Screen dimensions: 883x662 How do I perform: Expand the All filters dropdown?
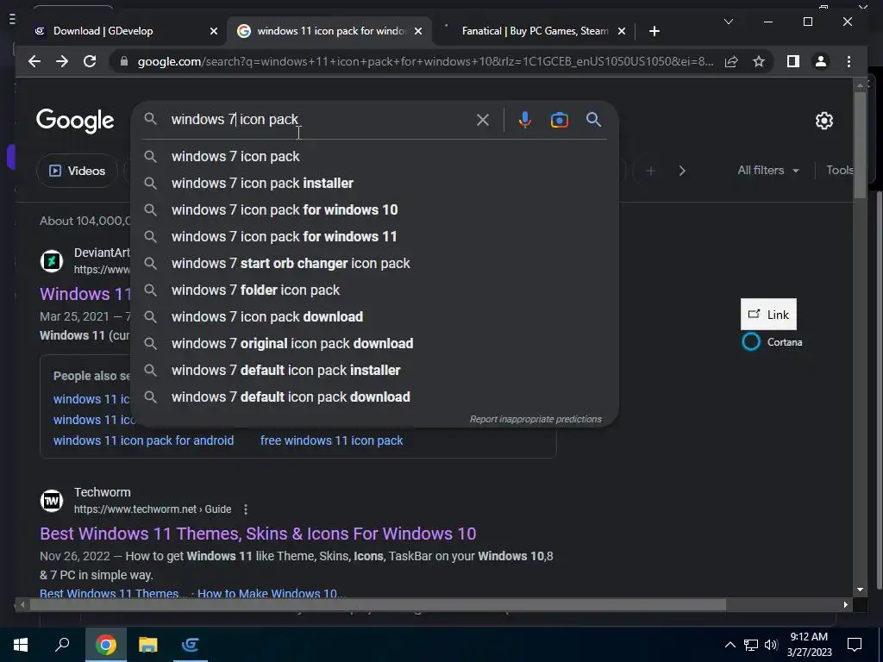pos(768,171)
